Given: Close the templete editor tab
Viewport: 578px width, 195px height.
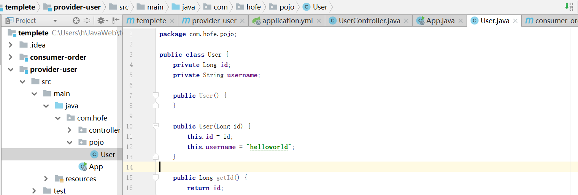Looking at the screenshot, I should (172, 21).
